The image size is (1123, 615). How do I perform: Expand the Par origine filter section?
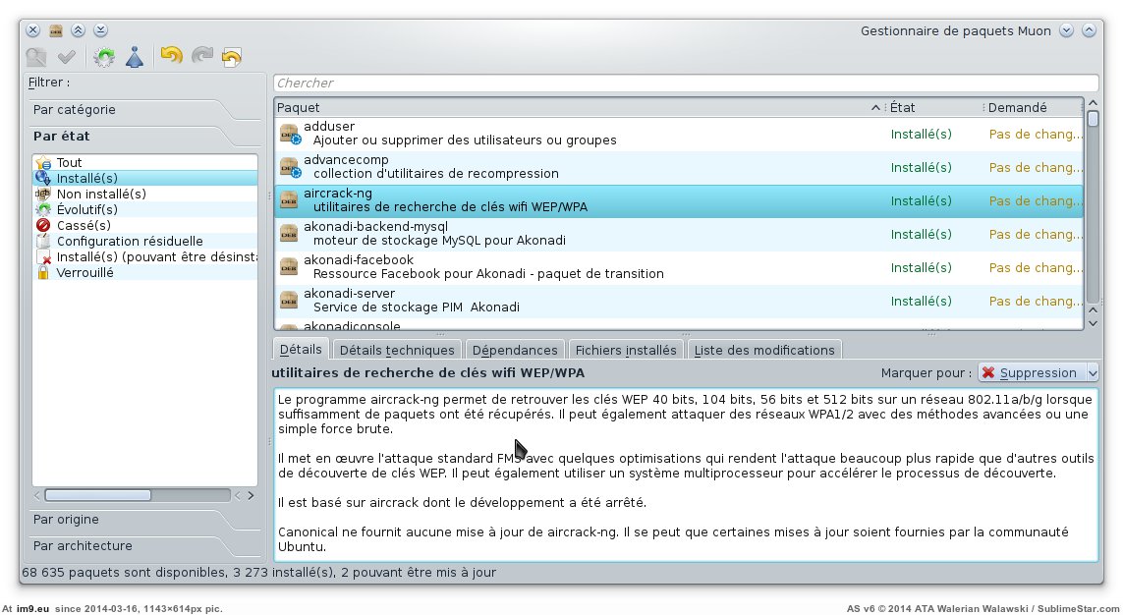coord(66,520)
